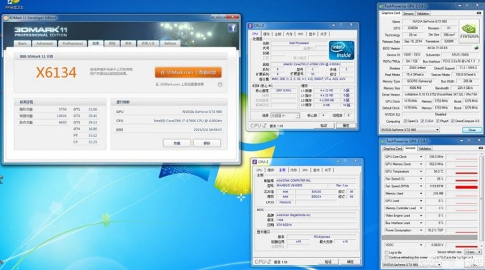The image size is (485, 270).
Task: Click the BIOS Version field in GPU-Z
Action: (x=437, y=48)
